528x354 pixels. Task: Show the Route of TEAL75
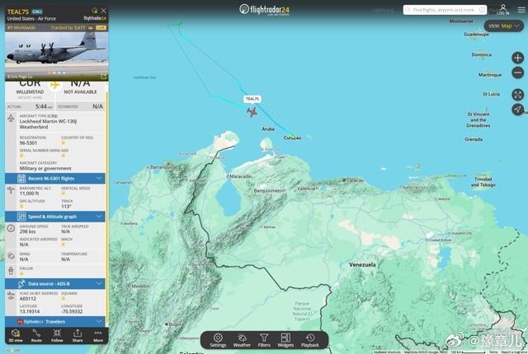click(36, 336)
